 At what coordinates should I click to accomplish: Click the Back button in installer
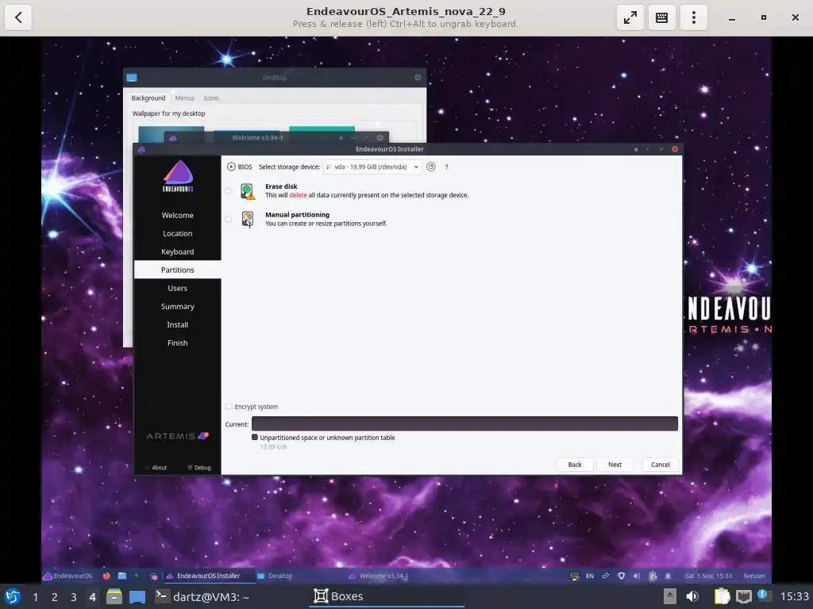(575, 465)
